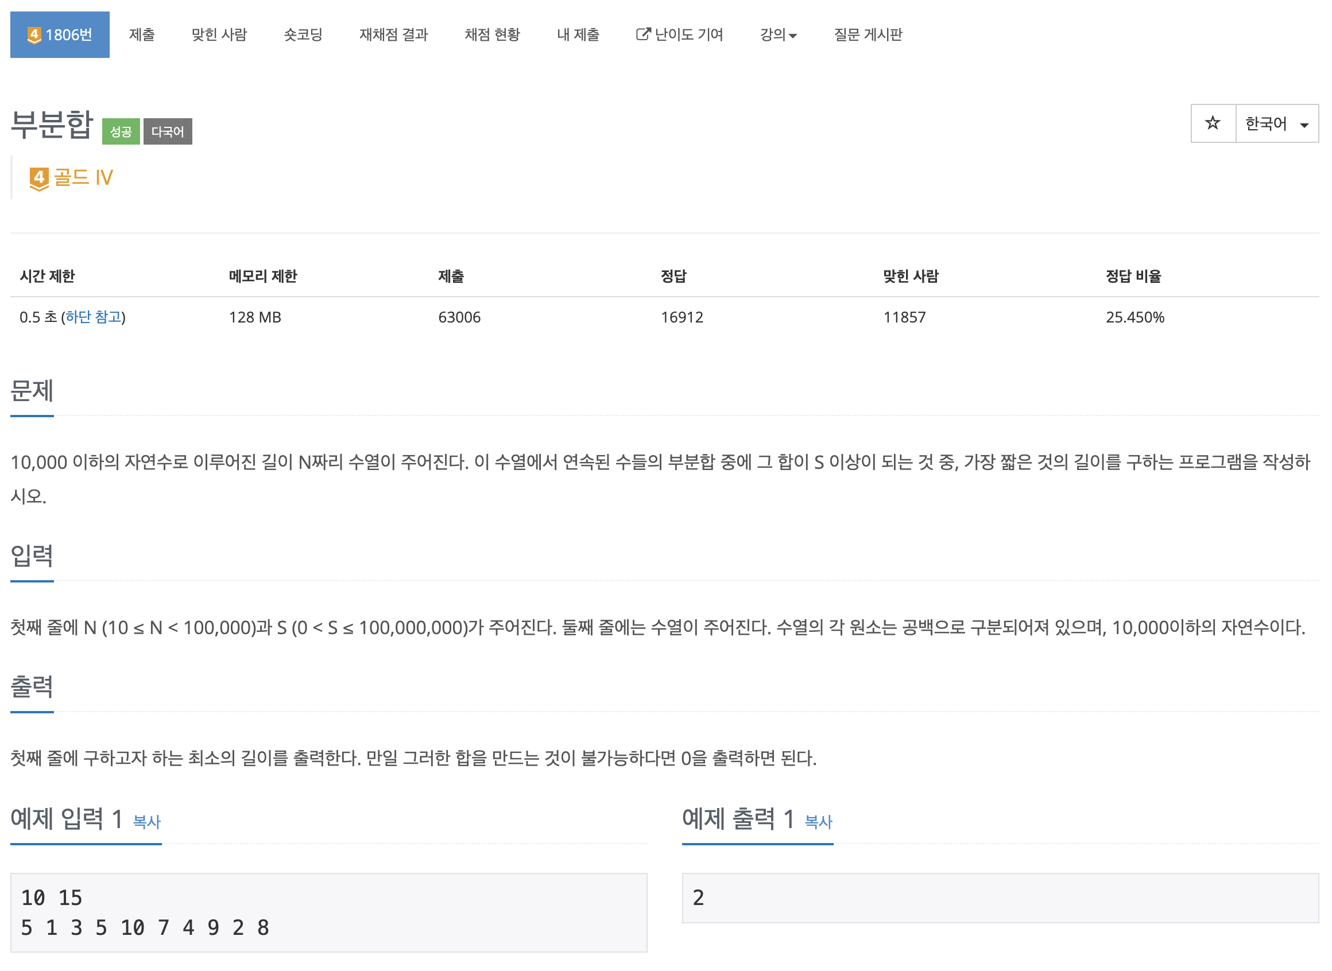1332x971 pixels.
Task: Click the green 성공 badge
Action: click(121, 130)
